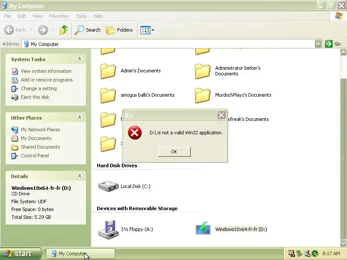Click 'Devices with Removable Storage' group header

(137, 208)
